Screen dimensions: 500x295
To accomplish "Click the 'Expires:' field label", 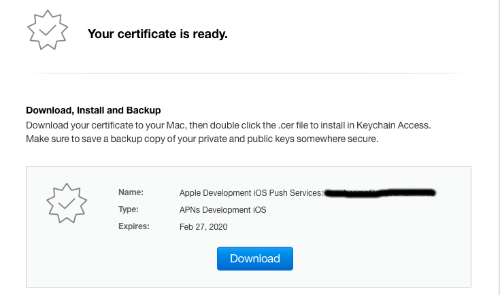I will pyautogui.click(x=133, y=226).
